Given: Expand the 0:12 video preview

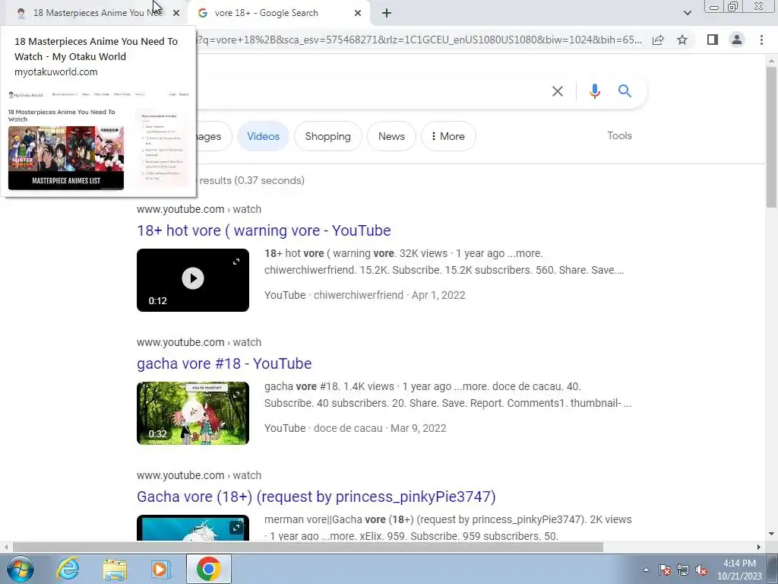Looking at the screenshot, I should click(x=236, y=262).
